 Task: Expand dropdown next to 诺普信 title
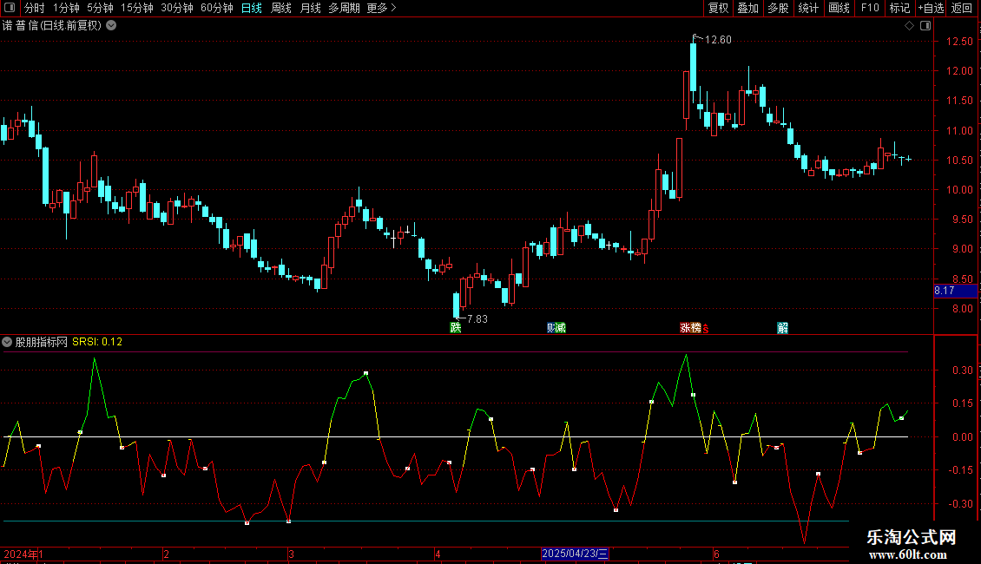(x=111, y=26)
